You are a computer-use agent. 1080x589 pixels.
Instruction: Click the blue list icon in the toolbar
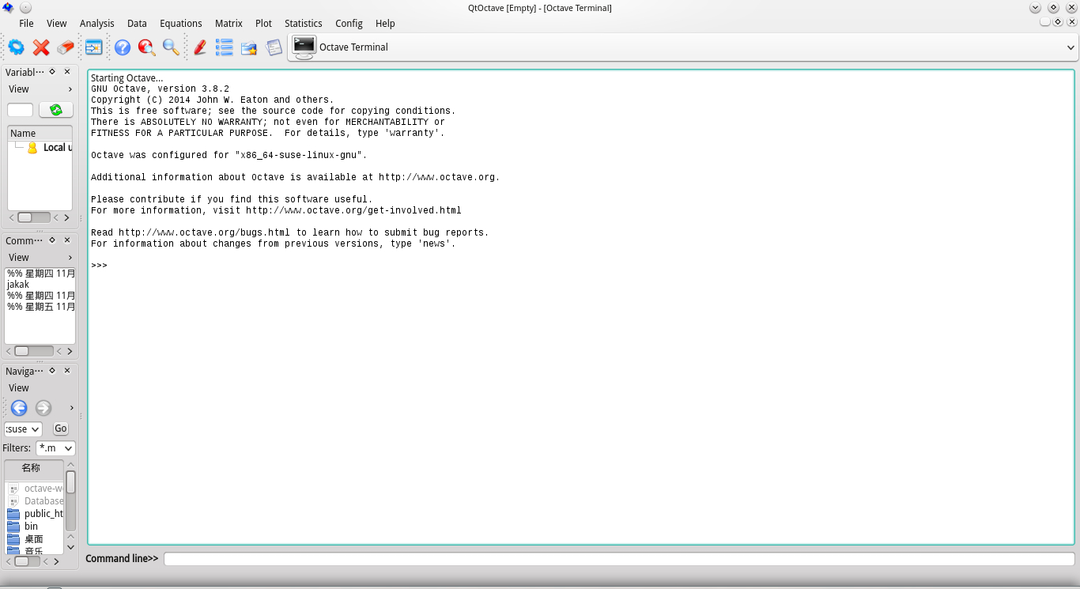pyautogui.click(x=225, y=47)
